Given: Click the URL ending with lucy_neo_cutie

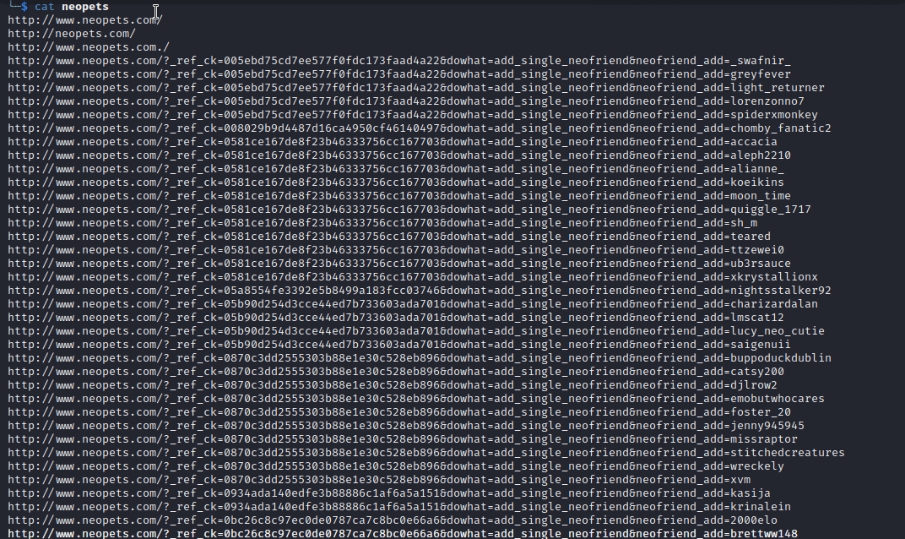Looking at the screenshot, I should [416, 330].
